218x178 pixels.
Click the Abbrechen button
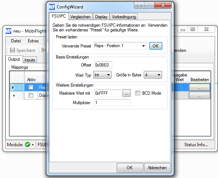click(157, 167)
